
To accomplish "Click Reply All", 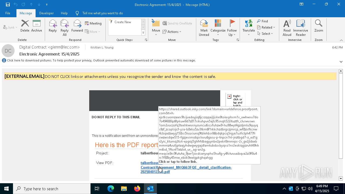I will click(64, 28).
